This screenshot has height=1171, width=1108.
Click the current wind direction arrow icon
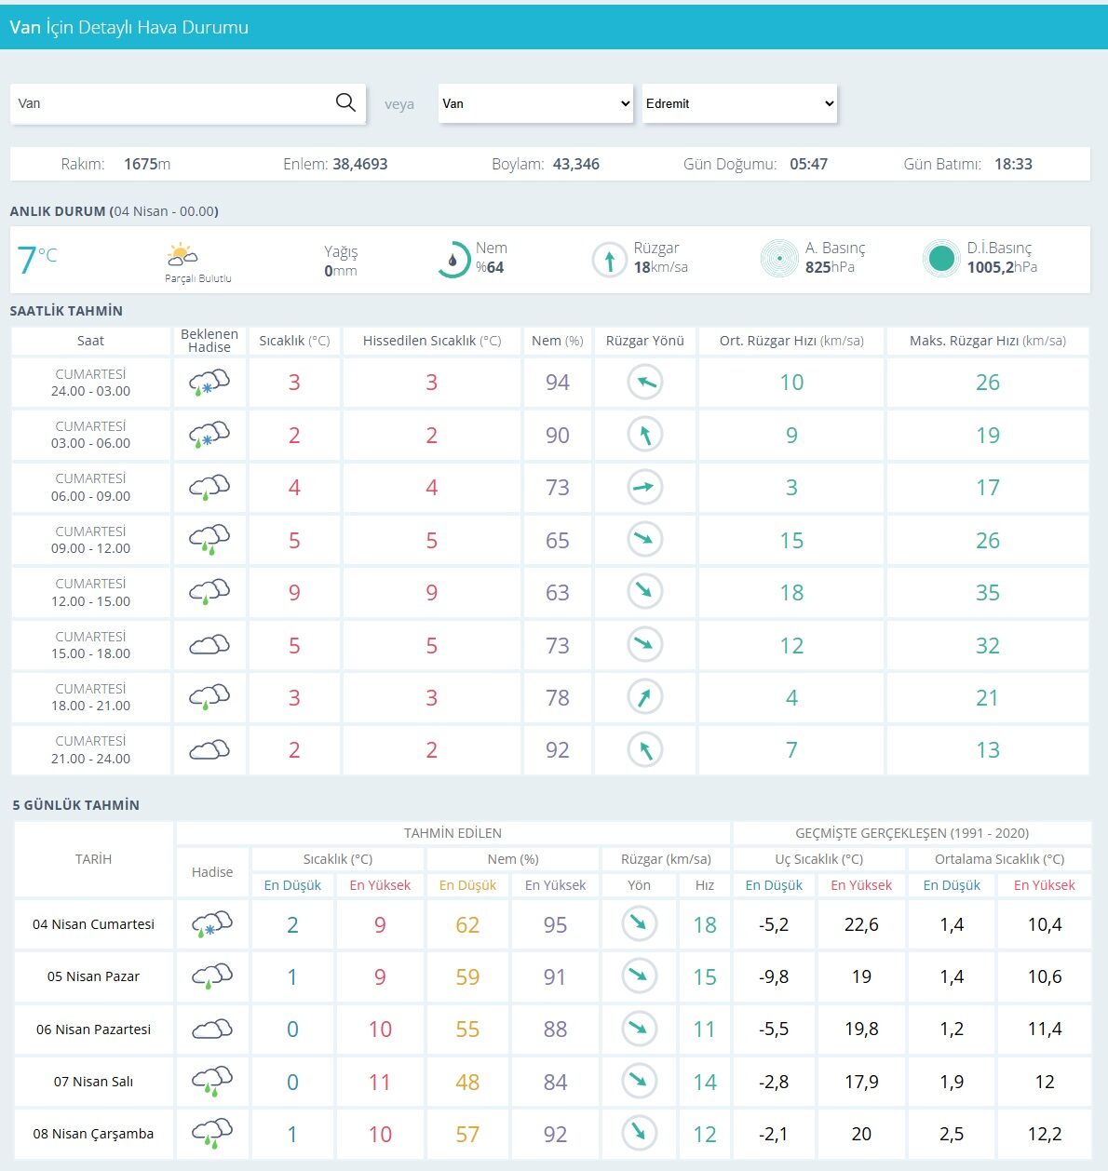pos(609,260)
